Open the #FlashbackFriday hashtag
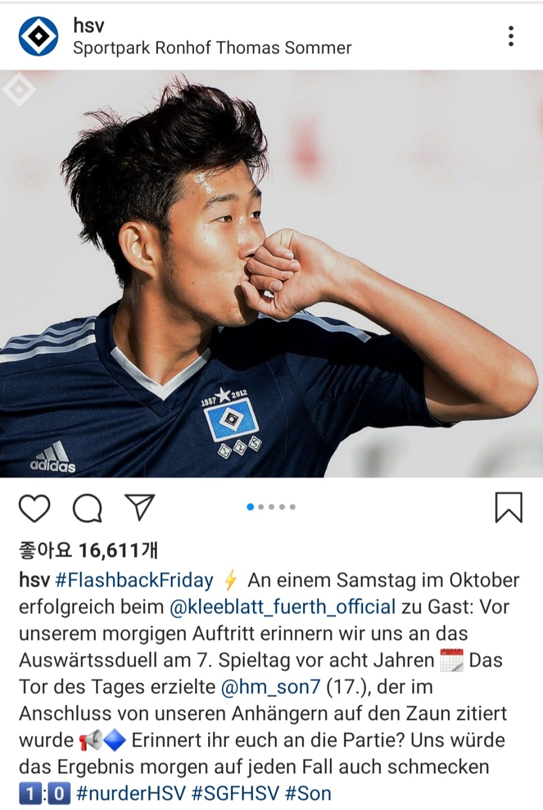Image resolution: width=543 pixels, height=810 pixels. point(135,580)
